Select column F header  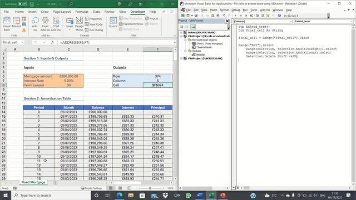(x=157, y=49)
